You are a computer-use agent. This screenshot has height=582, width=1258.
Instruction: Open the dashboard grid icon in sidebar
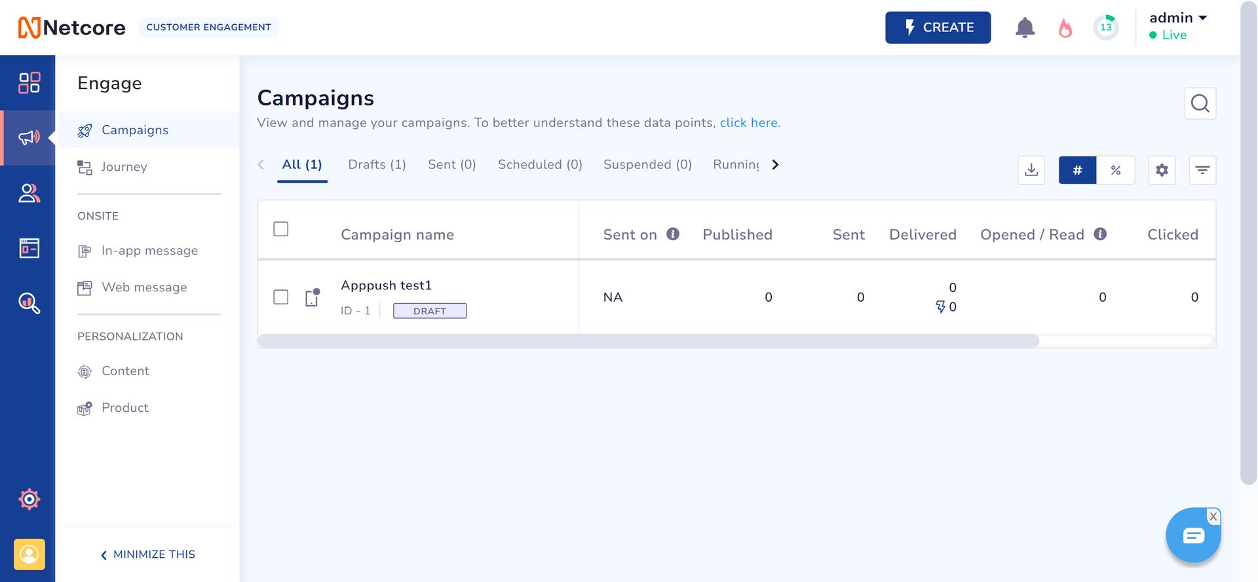pos(29,82)
